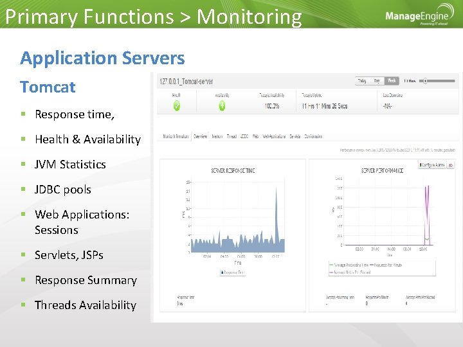Switch to the Overview tab

[x=200, y=136]
